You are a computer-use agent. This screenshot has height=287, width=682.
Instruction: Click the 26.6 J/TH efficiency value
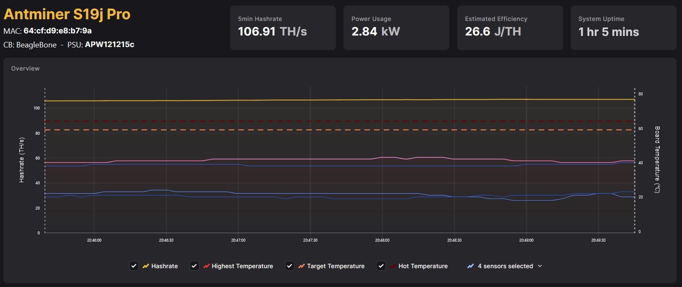pos(493,32)
